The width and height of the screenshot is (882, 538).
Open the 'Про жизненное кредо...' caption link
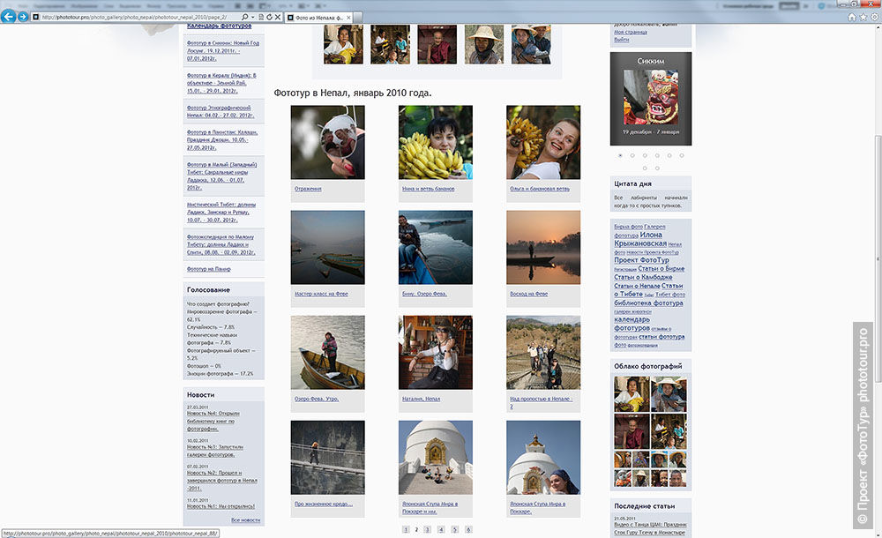pyautogui.click(x=324, y=504)
